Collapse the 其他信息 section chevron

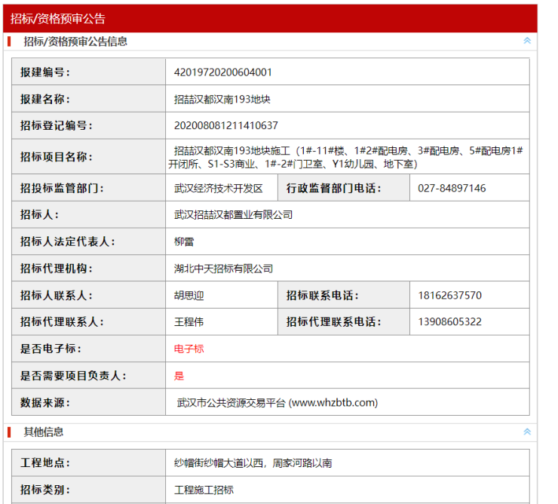(x=527, y=432)
